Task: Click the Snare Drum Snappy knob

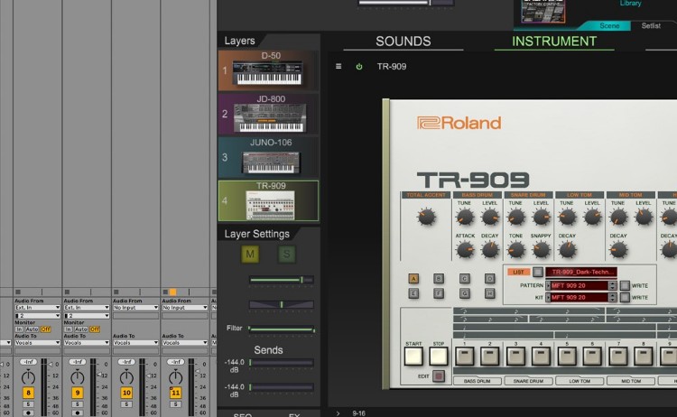Action: pyautogui.click(x=541, y=250)
